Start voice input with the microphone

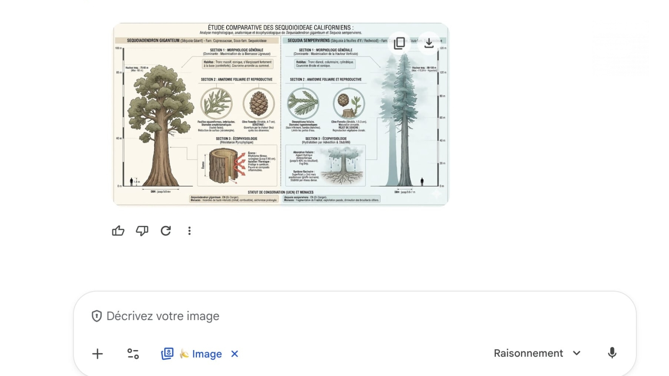point(612,353)
